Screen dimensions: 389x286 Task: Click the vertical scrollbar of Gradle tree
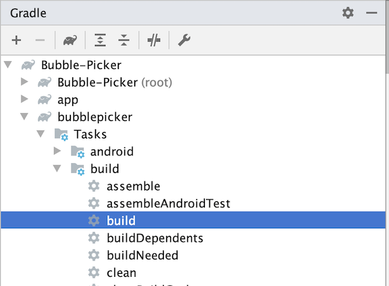click(x=387, y=64)
